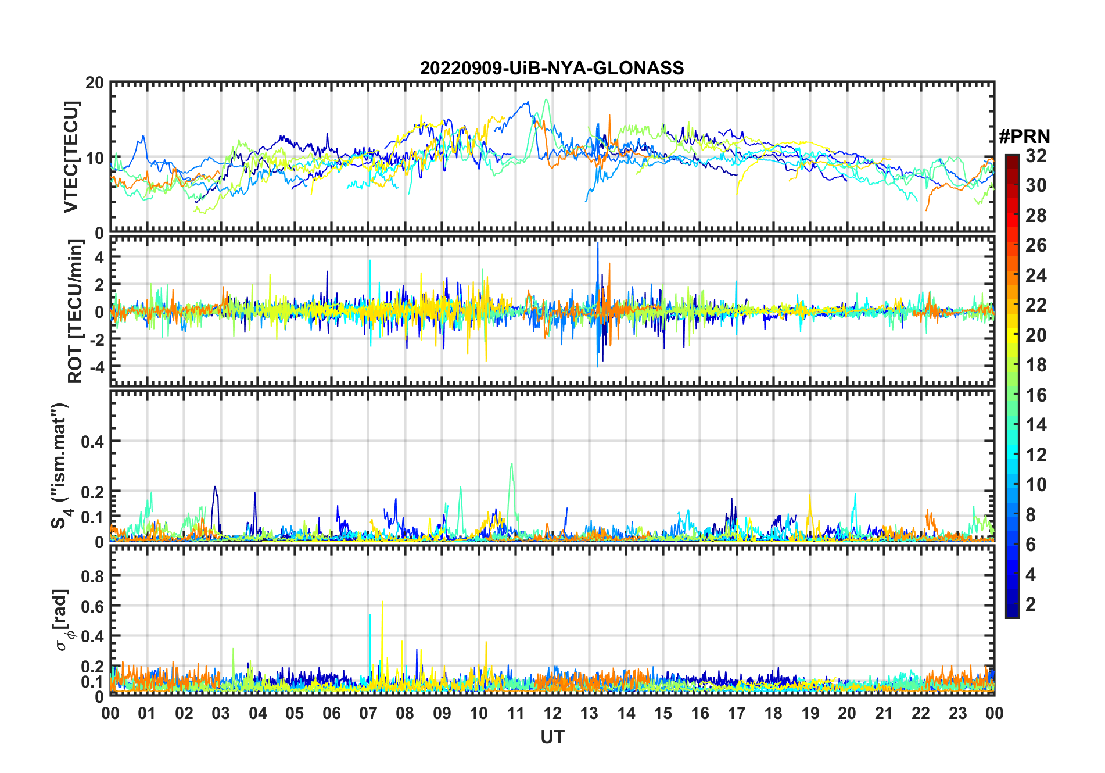Click the plot title 20220909-UiB-NYA-GLONASS
The image size is (1105, 773).
(x=552, y=68)
